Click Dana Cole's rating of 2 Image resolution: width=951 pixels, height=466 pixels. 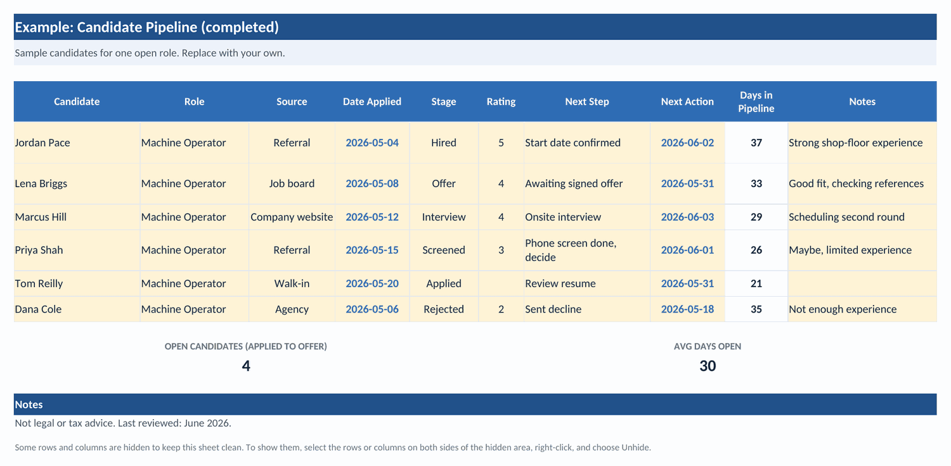(x=501, y=309)
